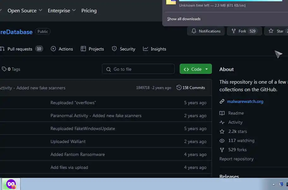Click the fork icon beside 529 forks
Screen dimensions: 288x190
pyautogui.click(x=222, y=150)
